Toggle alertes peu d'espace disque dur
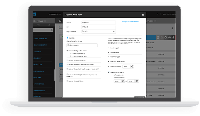Viewport: 200px width, 116px height. pos(67,73)
